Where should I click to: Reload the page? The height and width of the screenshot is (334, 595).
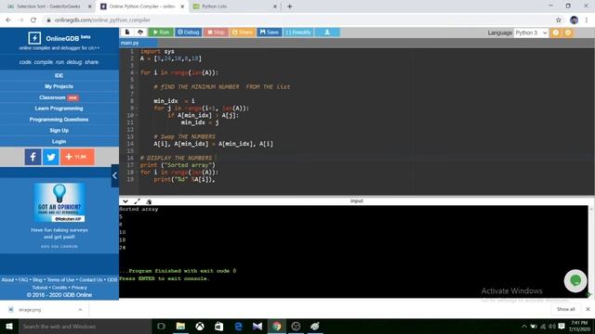pyautogui.click(x=33, y=20)
